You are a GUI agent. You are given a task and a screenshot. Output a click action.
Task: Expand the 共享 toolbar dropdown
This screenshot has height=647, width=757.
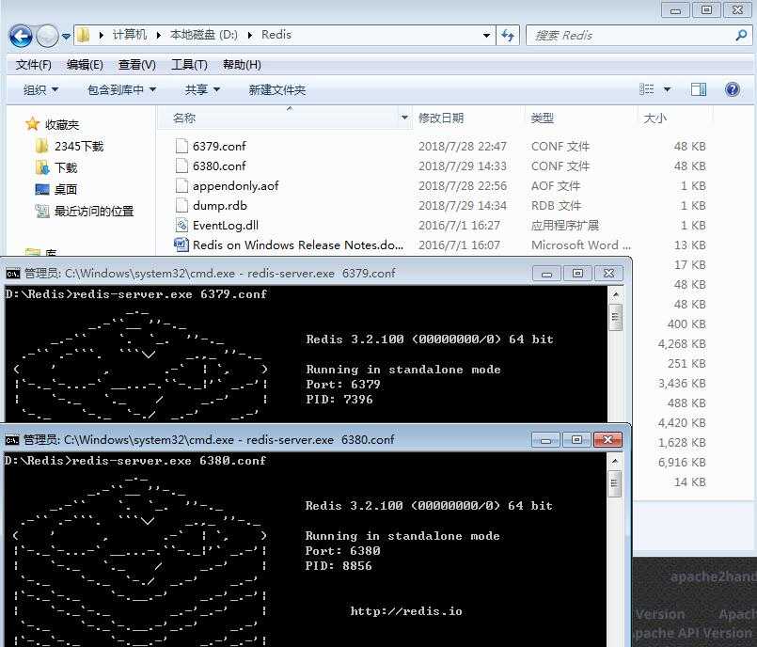point(202,89)
